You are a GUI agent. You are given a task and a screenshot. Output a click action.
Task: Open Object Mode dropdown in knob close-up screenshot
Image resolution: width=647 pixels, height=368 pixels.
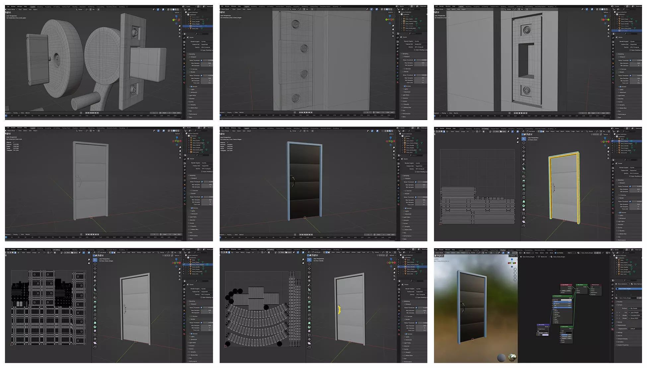11,9
